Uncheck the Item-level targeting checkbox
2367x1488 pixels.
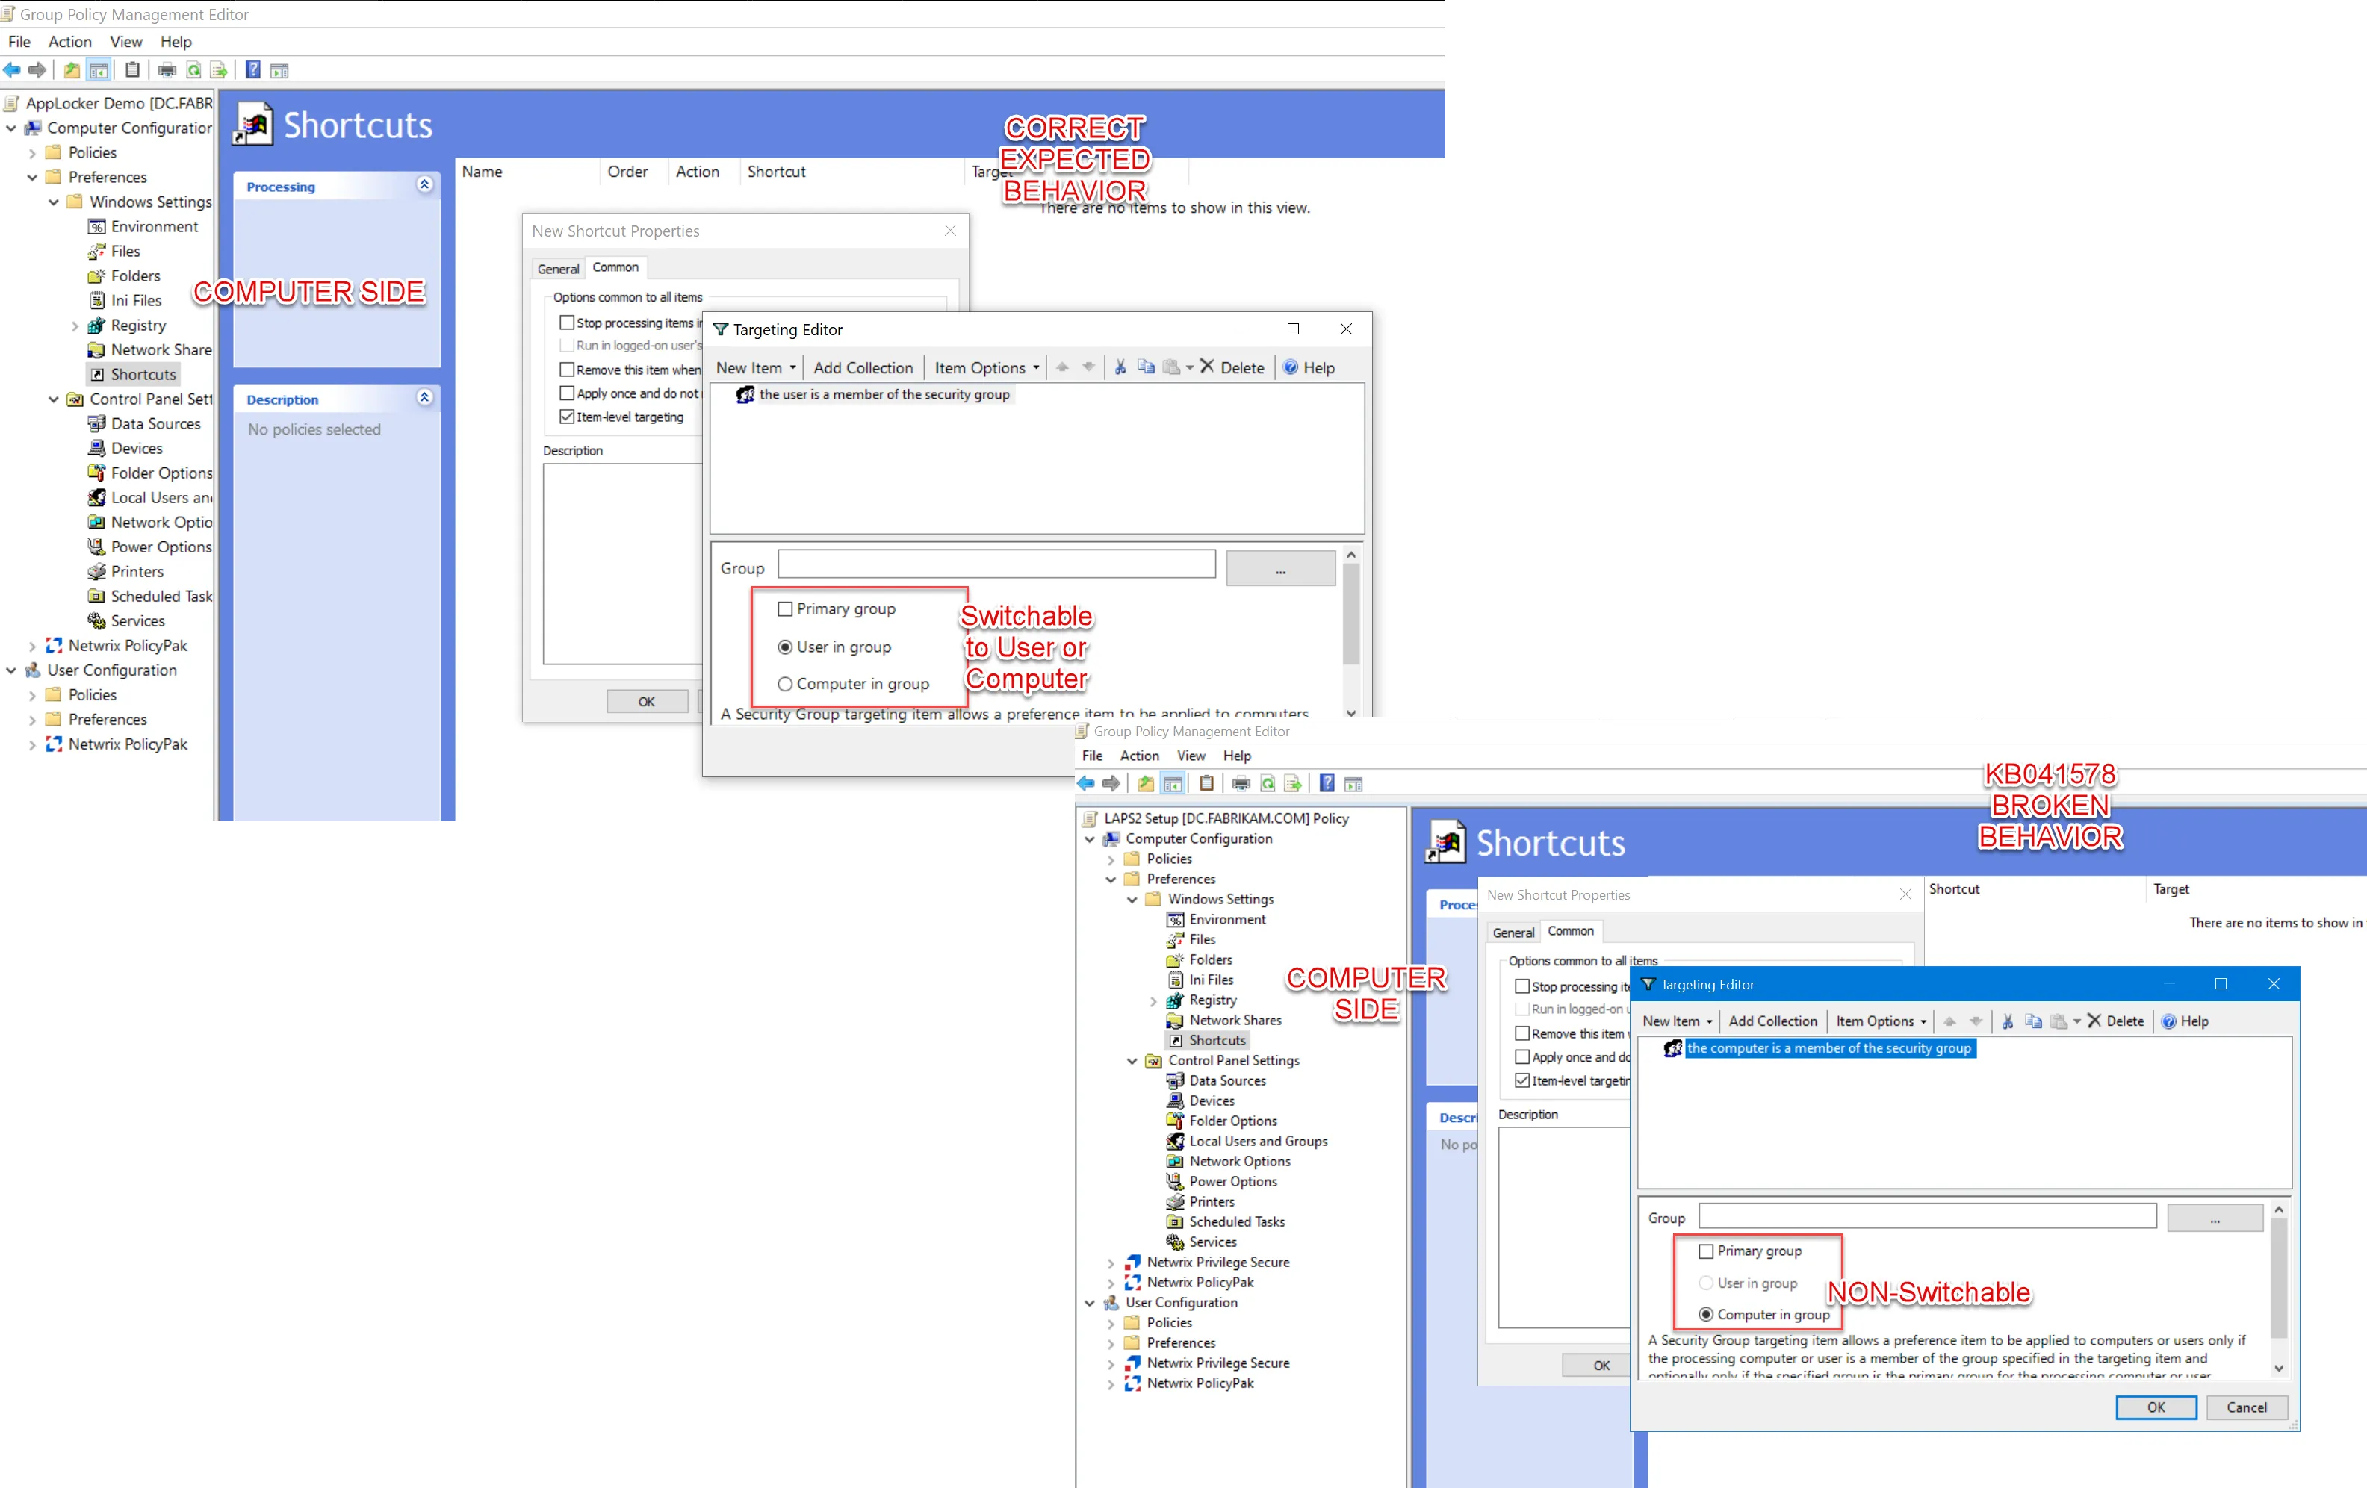(566, 416)
